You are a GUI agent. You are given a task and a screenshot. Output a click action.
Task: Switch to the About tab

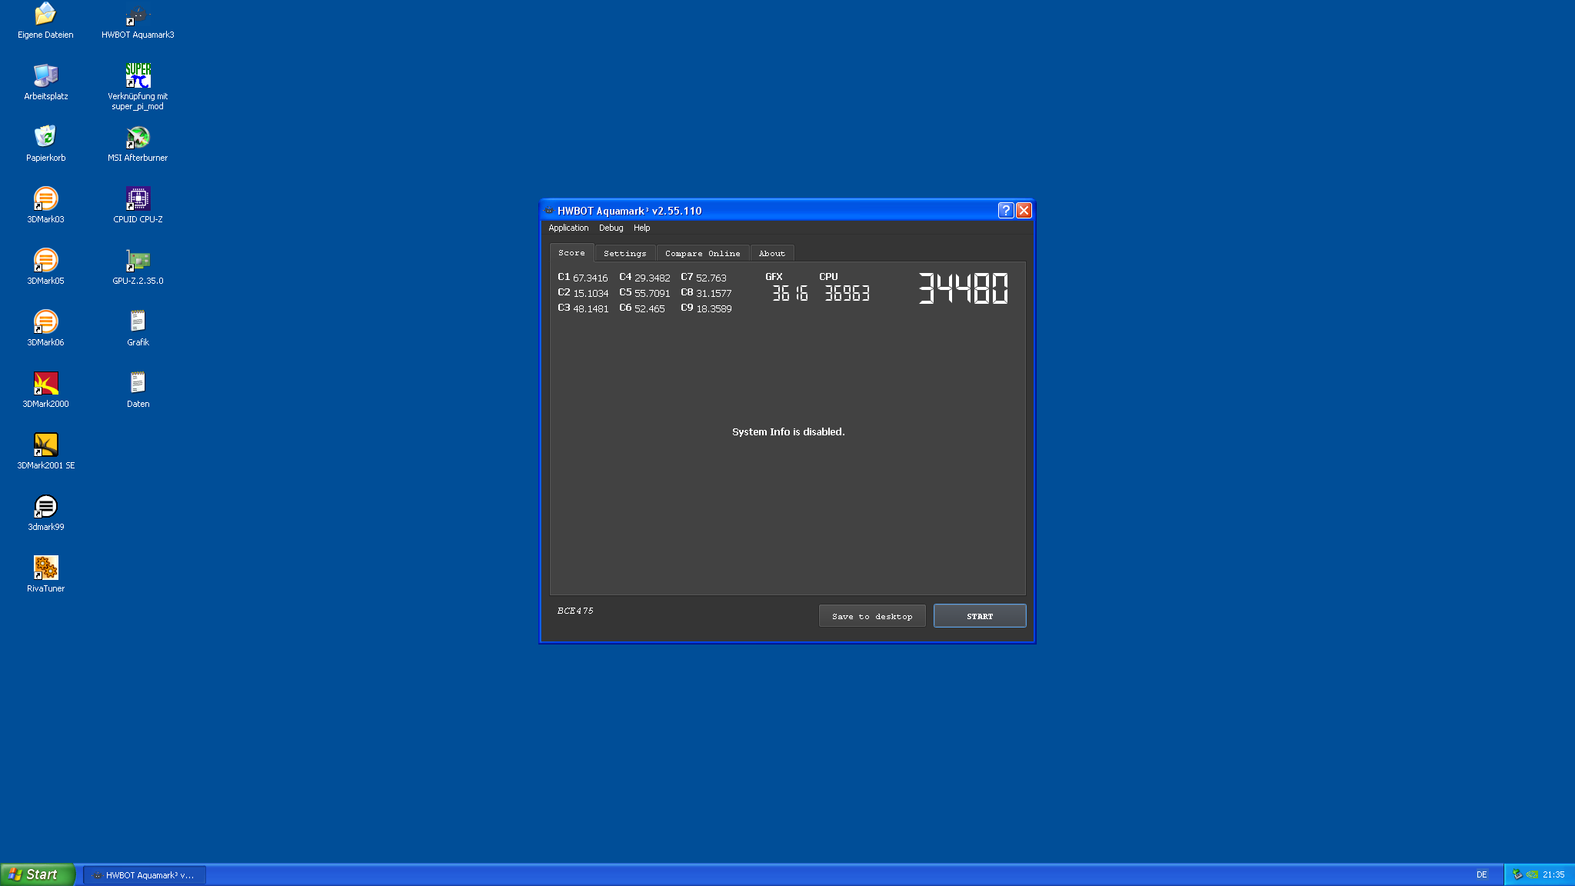tap(771, 253)
